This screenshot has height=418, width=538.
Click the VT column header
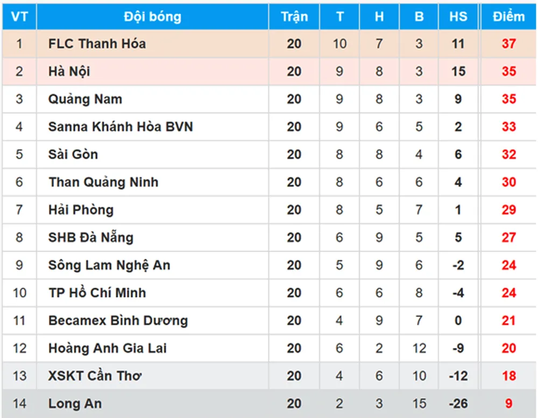click(19, 17)
